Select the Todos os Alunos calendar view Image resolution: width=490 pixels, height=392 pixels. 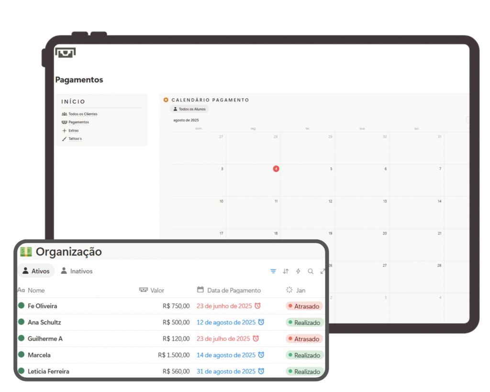pos(189,109)
